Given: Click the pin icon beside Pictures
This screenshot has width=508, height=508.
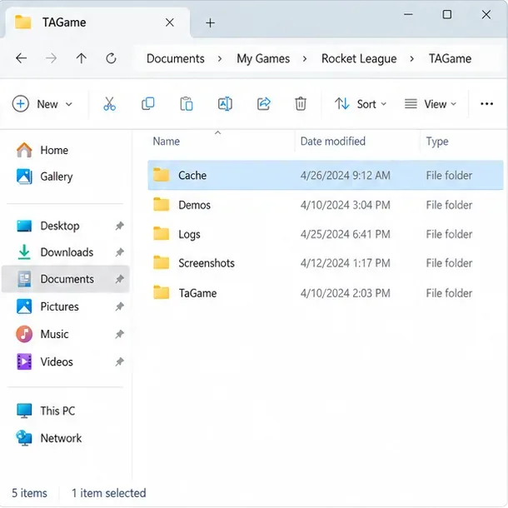Looking at the screenshot, I should [x=120, y=306].
